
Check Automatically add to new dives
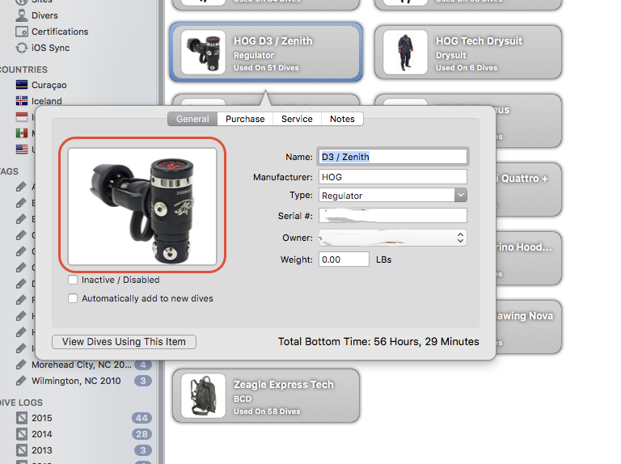pos(74,298)
